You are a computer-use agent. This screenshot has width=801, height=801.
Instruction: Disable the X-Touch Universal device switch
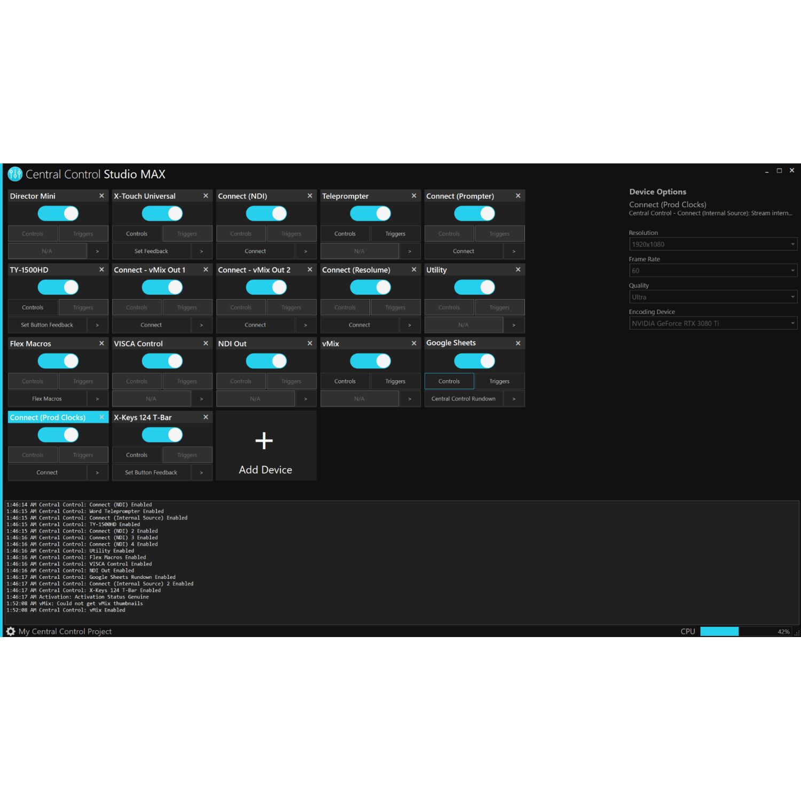(x=162, y=214)
